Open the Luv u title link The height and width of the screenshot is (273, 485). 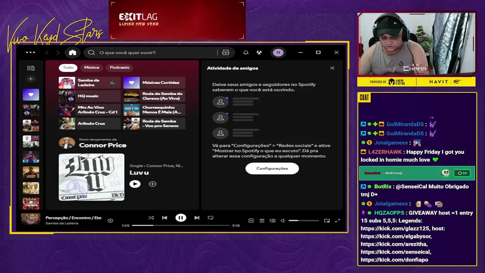[139, 173]
